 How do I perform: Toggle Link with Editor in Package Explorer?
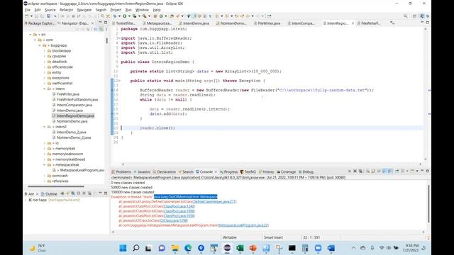point(101,29)
